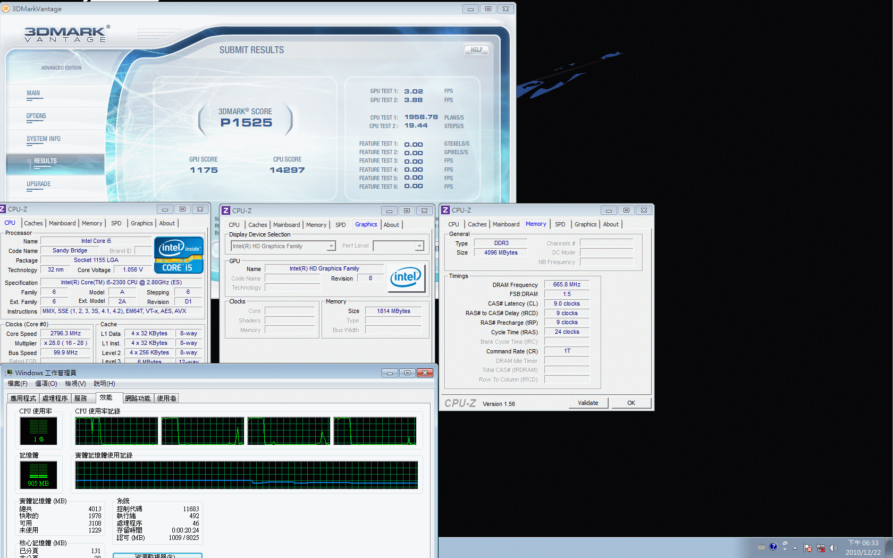
Task: Minimize the right CPU-Z window
Action: 609,210
